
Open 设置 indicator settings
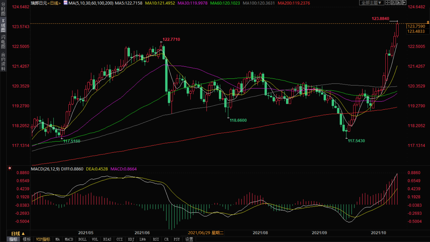[189, 239]
